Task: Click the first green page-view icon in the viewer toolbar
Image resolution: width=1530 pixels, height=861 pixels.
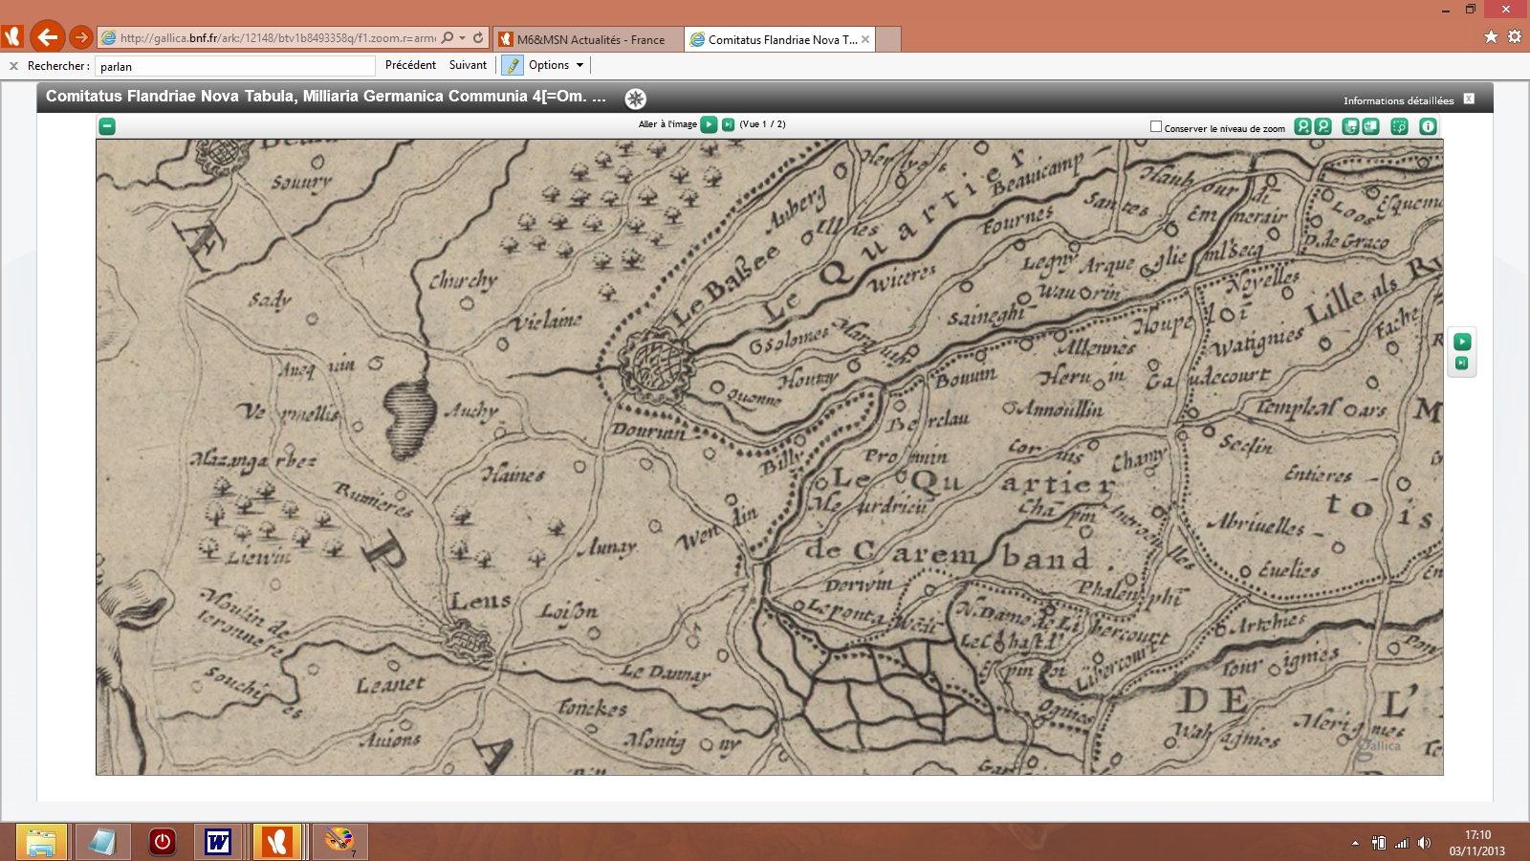Action: tap(1350, 126)
